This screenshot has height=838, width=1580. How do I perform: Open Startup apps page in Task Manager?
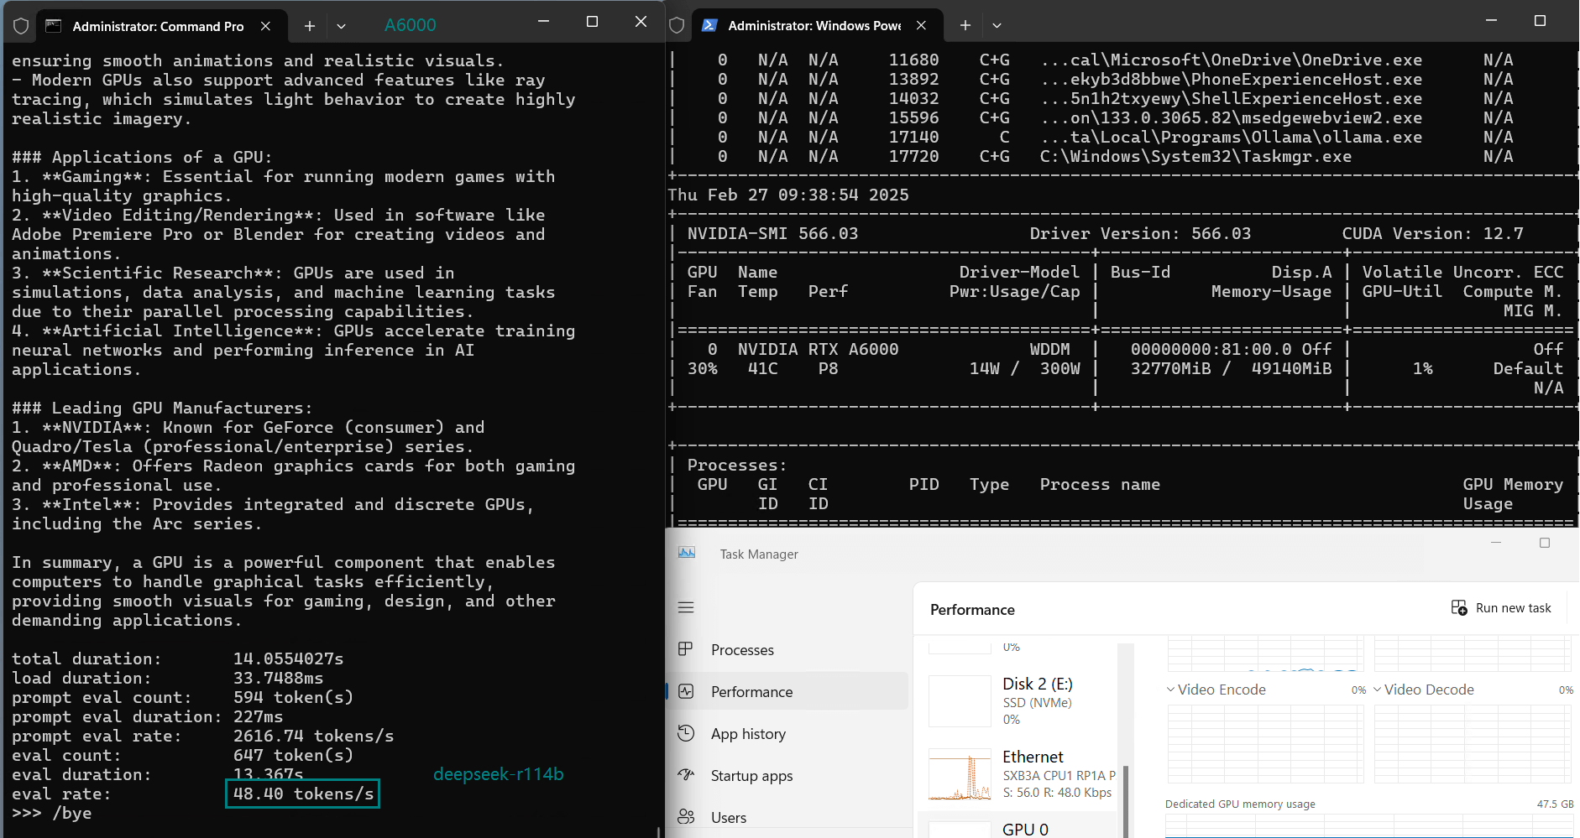tap(789, 775)
